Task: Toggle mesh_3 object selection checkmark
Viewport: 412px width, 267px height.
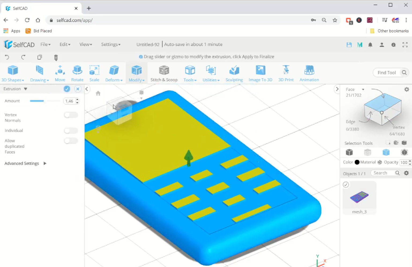Action: pos(346,185)
